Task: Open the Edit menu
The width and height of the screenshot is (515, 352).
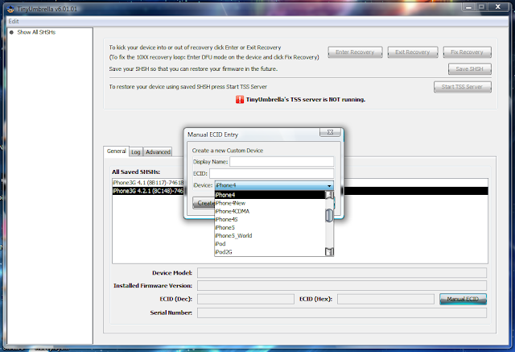Action: click(14, 22)
